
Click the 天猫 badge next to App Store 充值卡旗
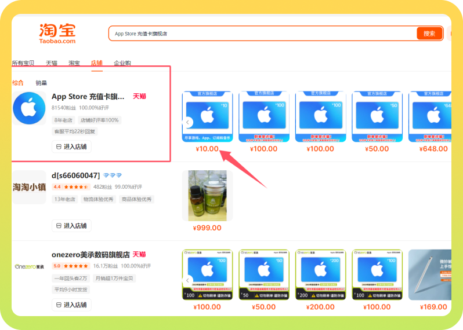click(139, 96)
